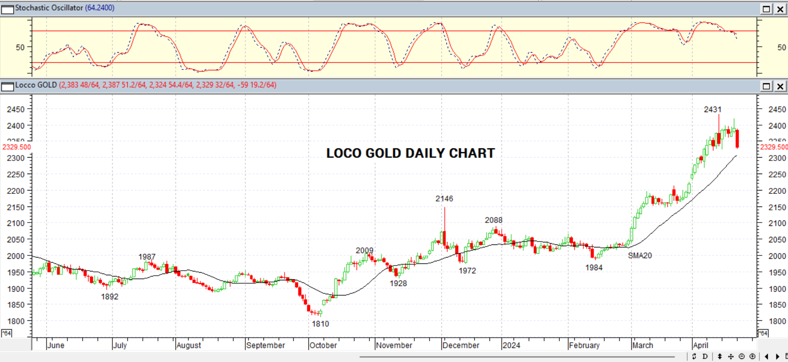Click the "2088" price label
This screenshot has width=788, height=362.
[493, 220]
